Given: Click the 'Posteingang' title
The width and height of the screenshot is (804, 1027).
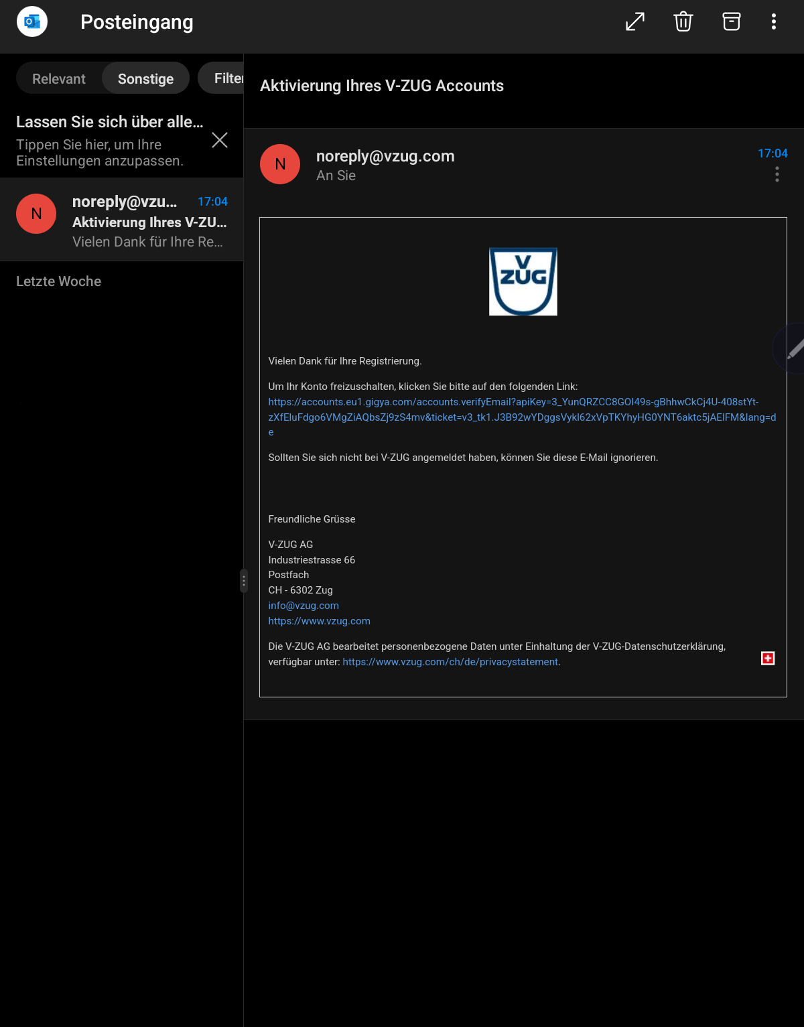Looking at the screenshot, I should (x=137, y=22).
